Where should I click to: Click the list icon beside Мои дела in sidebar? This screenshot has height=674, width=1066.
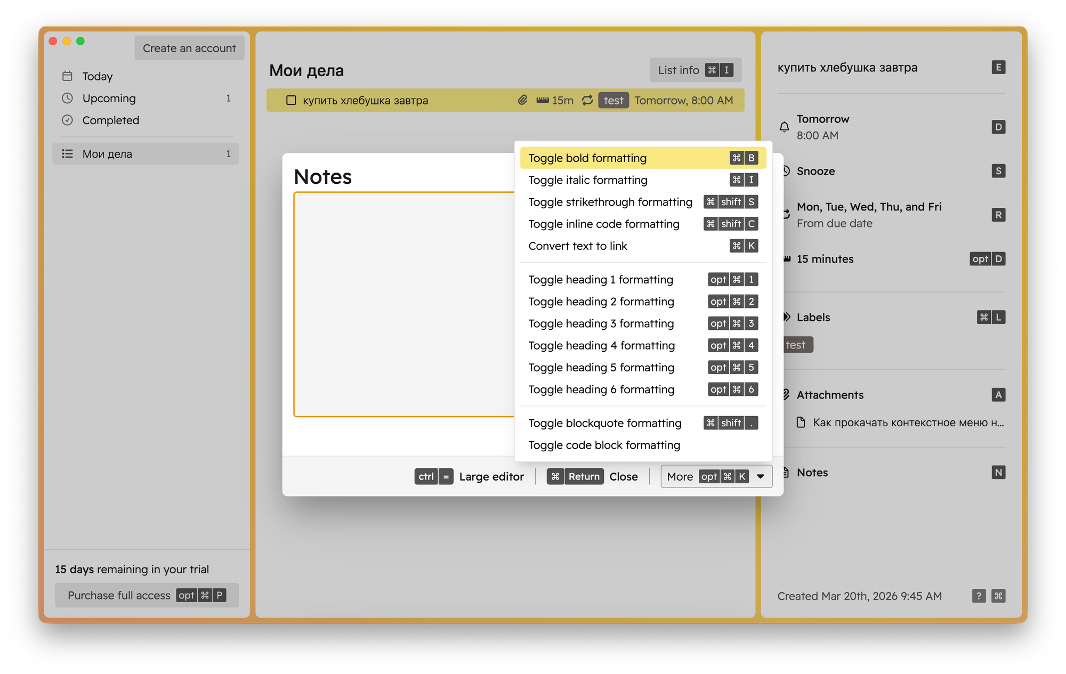(67, 154)
